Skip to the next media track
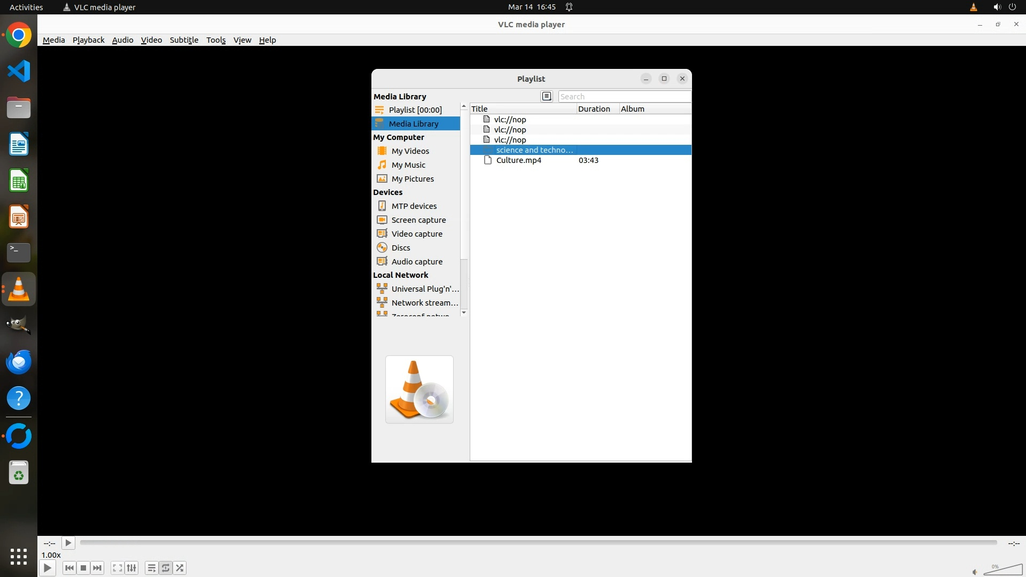This screenshot has width=1026, height=577. pyautogui.click(x=97, y=568)
